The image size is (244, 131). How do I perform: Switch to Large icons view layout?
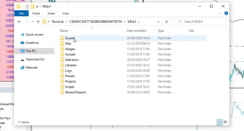pyautogui.click(x=225, y=122)
